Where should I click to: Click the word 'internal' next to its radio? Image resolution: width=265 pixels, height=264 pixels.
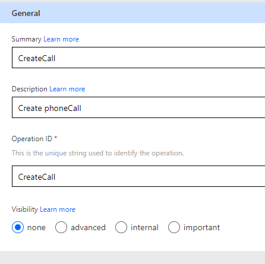[144, 227]
